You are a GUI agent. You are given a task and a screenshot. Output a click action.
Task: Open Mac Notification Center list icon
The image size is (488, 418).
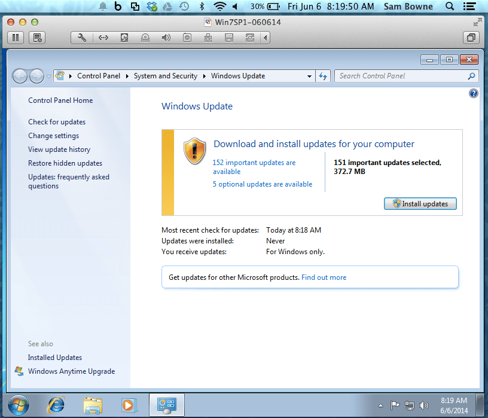[469, 6]
